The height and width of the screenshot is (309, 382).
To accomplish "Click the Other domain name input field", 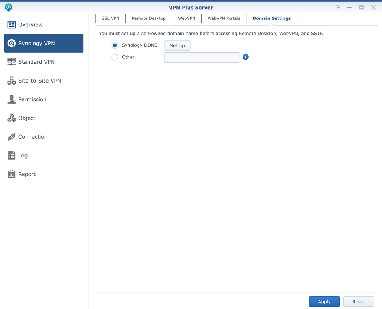I will pyautogui.click(x=202, y=57).
